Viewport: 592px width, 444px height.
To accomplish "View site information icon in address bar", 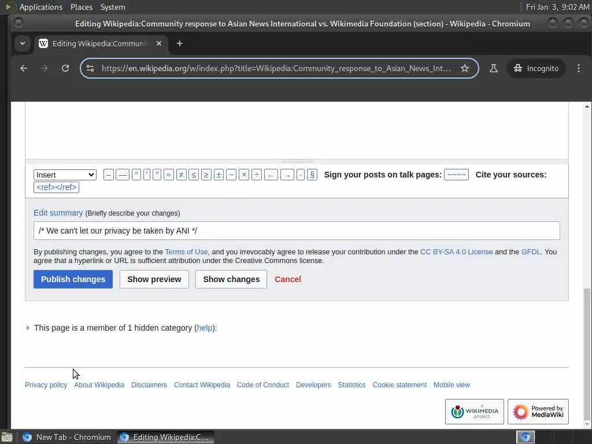I will tap(90, 68).
